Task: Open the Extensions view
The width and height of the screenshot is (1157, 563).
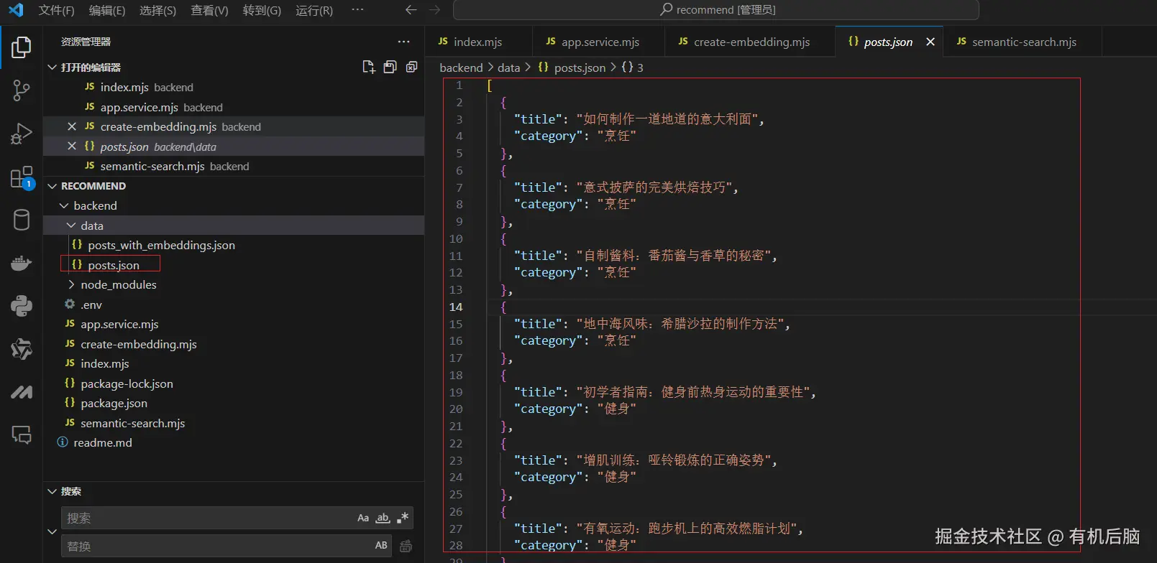Action: 21,177
